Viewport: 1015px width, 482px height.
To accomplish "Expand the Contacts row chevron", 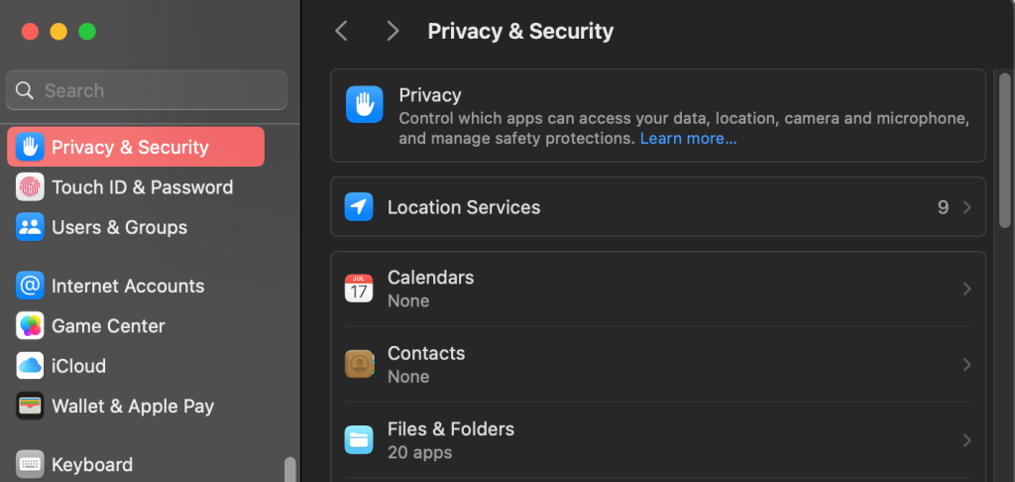I will [967, 364].
